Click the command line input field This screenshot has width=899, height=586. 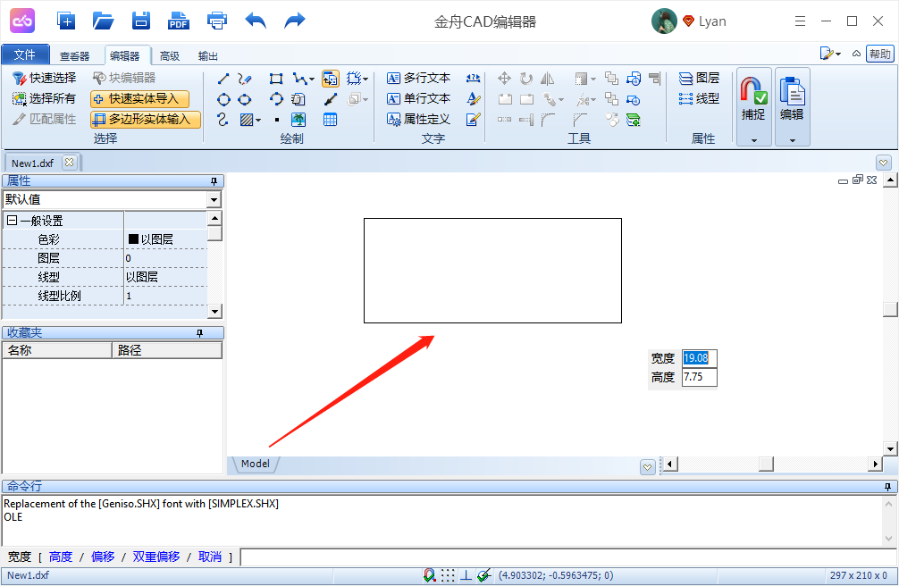(568, 557)
